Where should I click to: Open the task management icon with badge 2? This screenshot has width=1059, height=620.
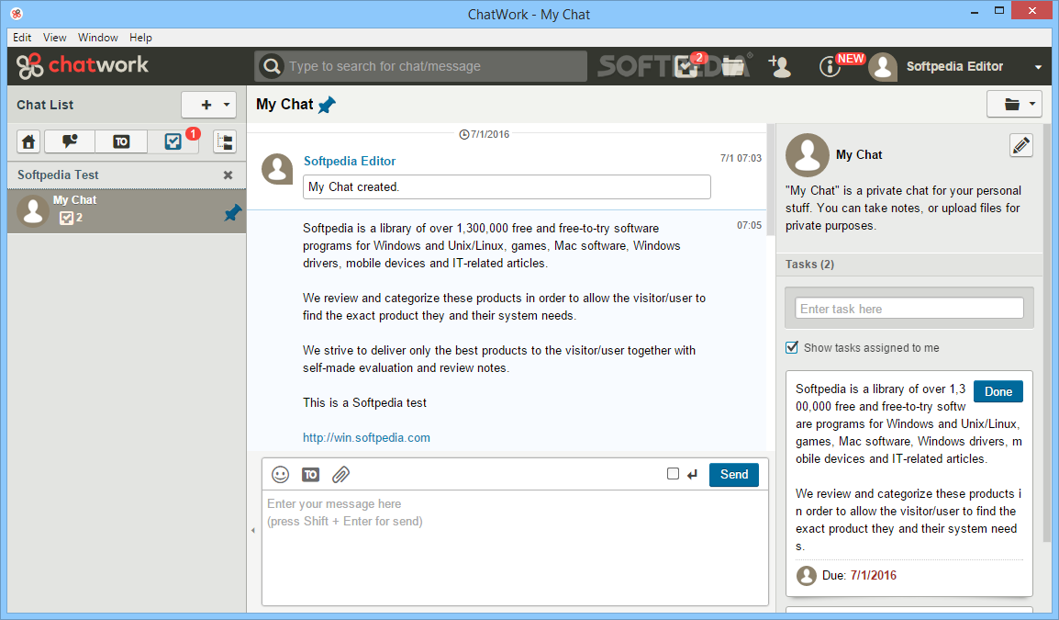click(687, 65)
